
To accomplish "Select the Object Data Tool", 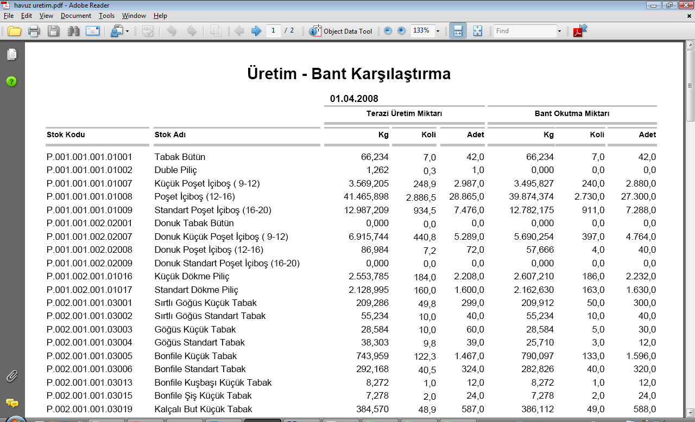I will (x=340, y=31).
